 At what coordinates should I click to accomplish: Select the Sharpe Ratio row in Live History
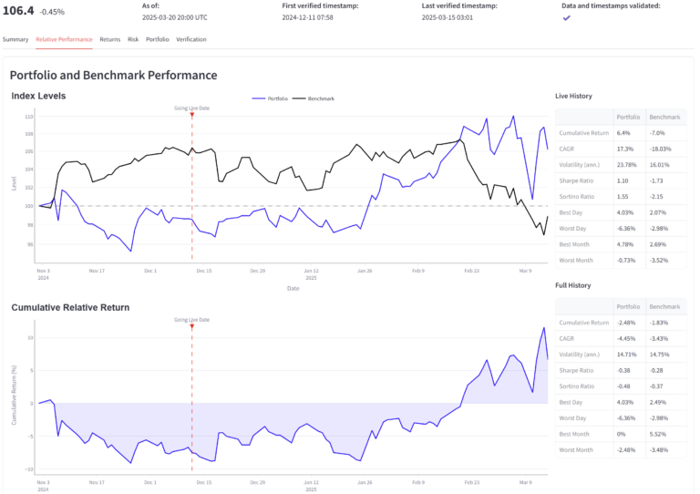point(576,181)
